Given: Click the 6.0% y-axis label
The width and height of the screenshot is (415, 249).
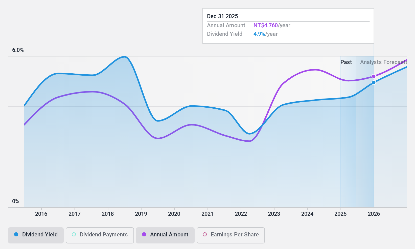Looking at the screenshot, I should 18,50.
